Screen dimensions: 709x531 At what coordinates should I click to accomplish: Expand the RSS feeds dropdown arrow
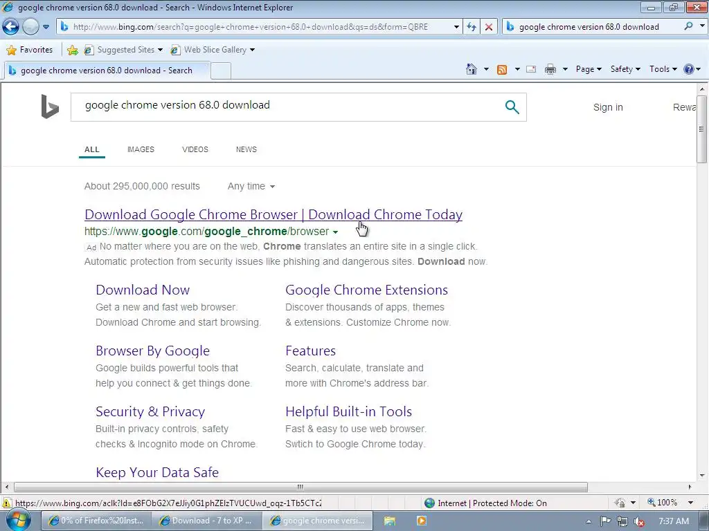tap(517, 70)
